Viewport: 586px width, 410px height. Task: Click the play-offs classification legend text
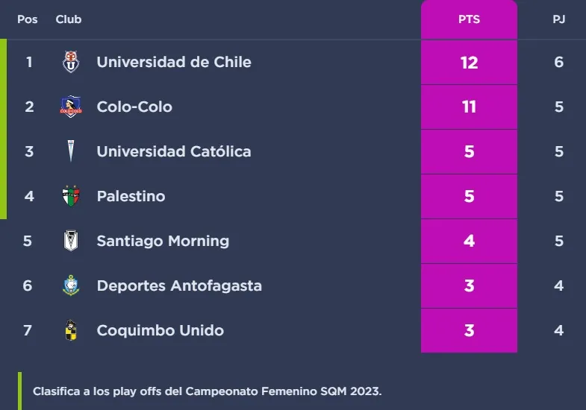[x=207, y=391]
